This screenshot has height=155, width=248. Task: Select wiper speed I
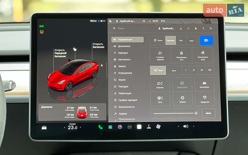(x=186, y=70)
